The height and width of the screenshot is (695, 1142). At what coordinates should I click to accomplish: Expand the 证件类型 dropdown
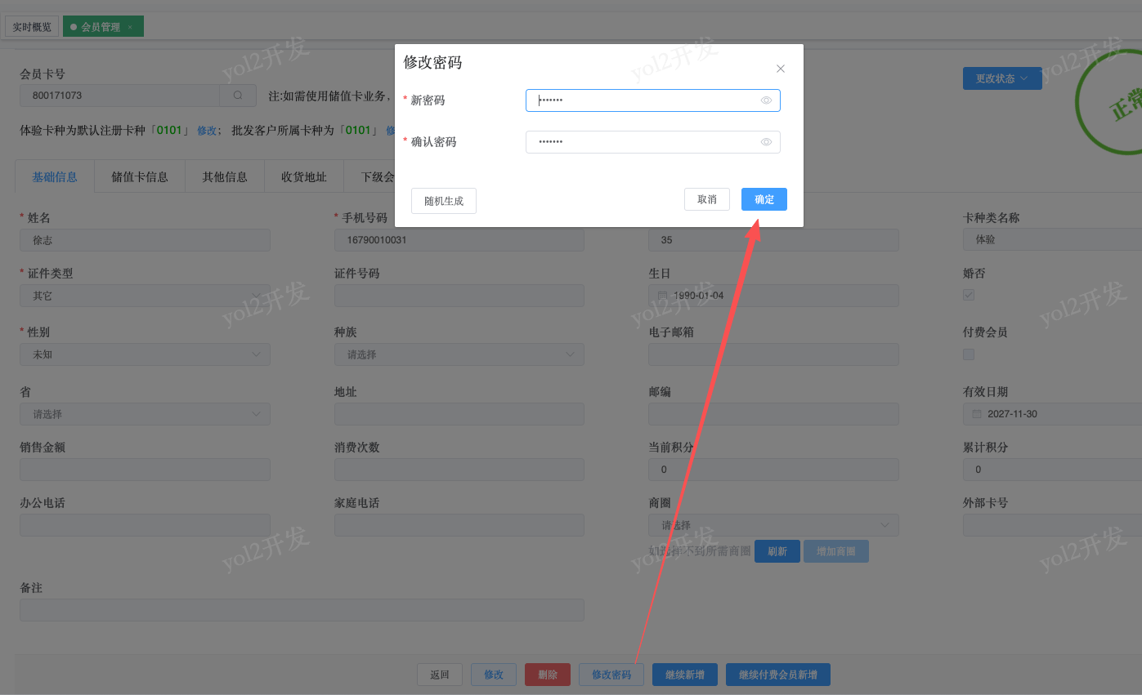click(145, 296)
